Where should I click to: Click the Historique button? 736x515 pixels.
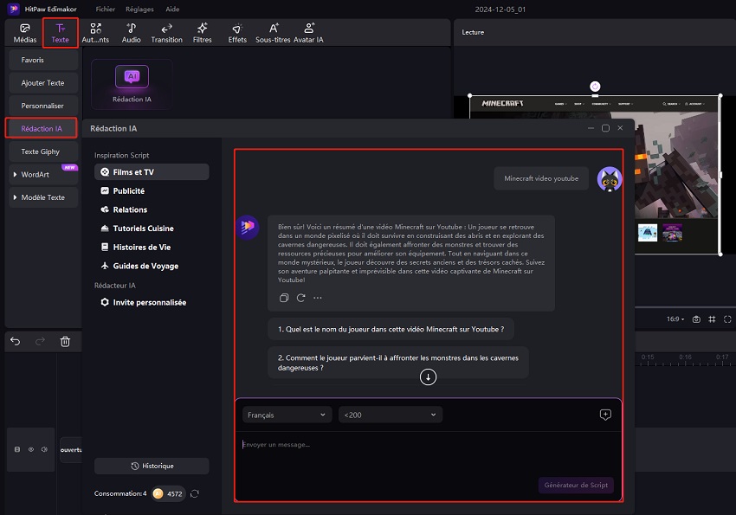(x=152, y=466)
